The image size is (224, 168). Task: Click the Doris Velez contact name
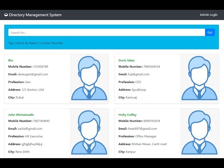(x=126, y=60)
